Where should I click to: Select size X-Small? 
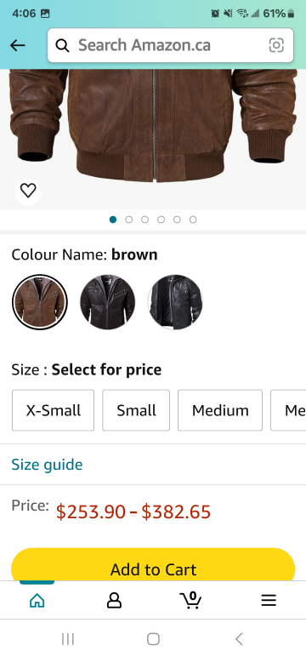[54, 410]
